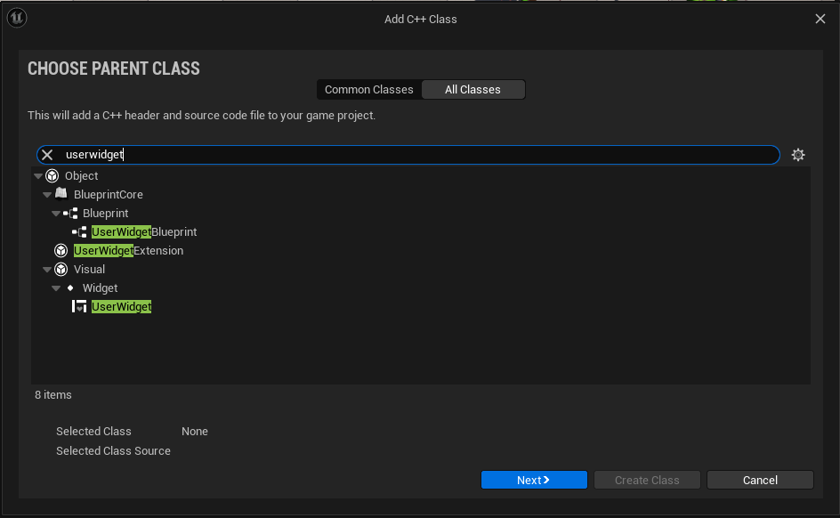The image size is (840, 518).
Task: Click the BlueprintCore class icon
Action: tap(61, 193)
